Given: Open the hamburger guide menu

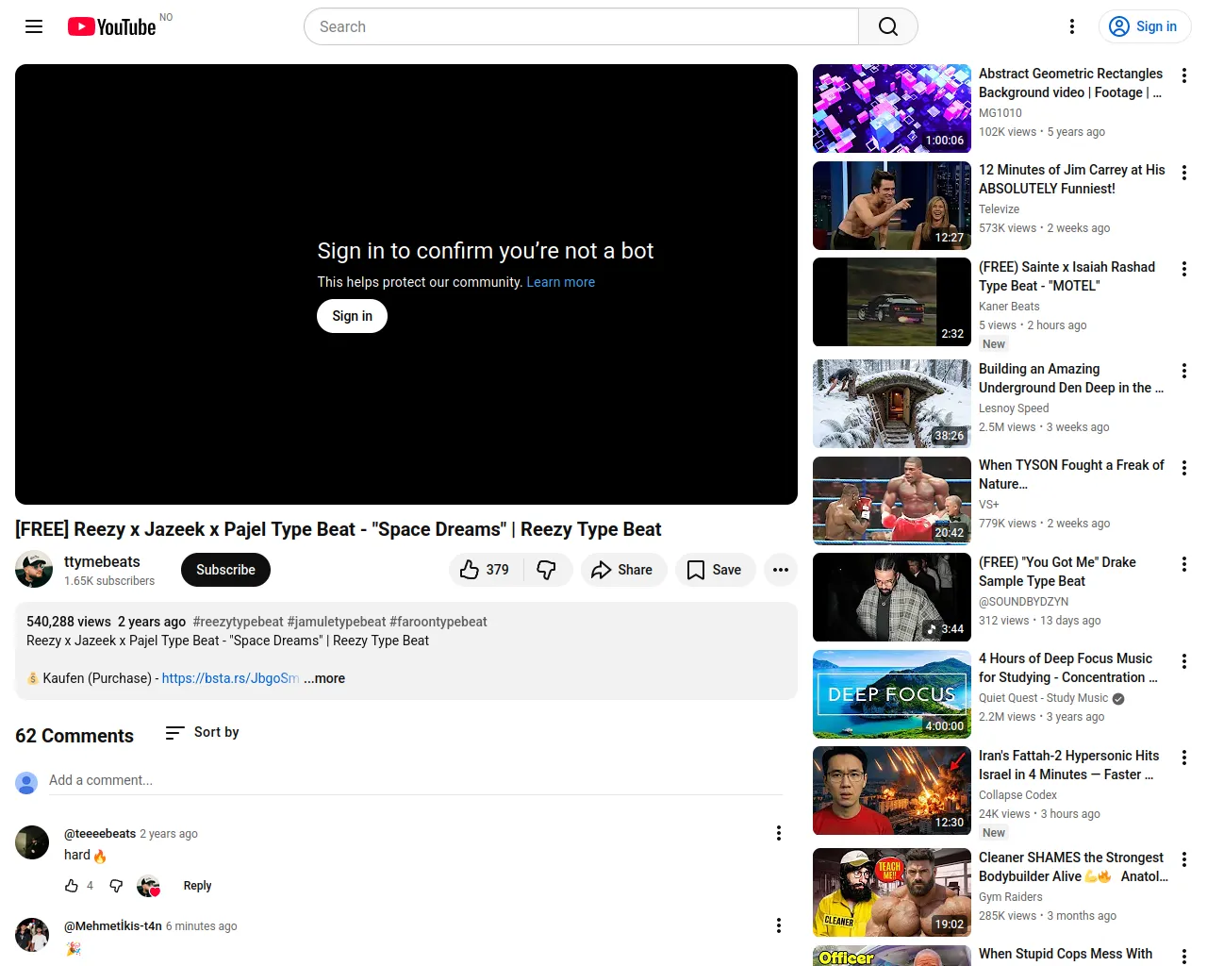Looking at the screenshot, I should point(34,26).
